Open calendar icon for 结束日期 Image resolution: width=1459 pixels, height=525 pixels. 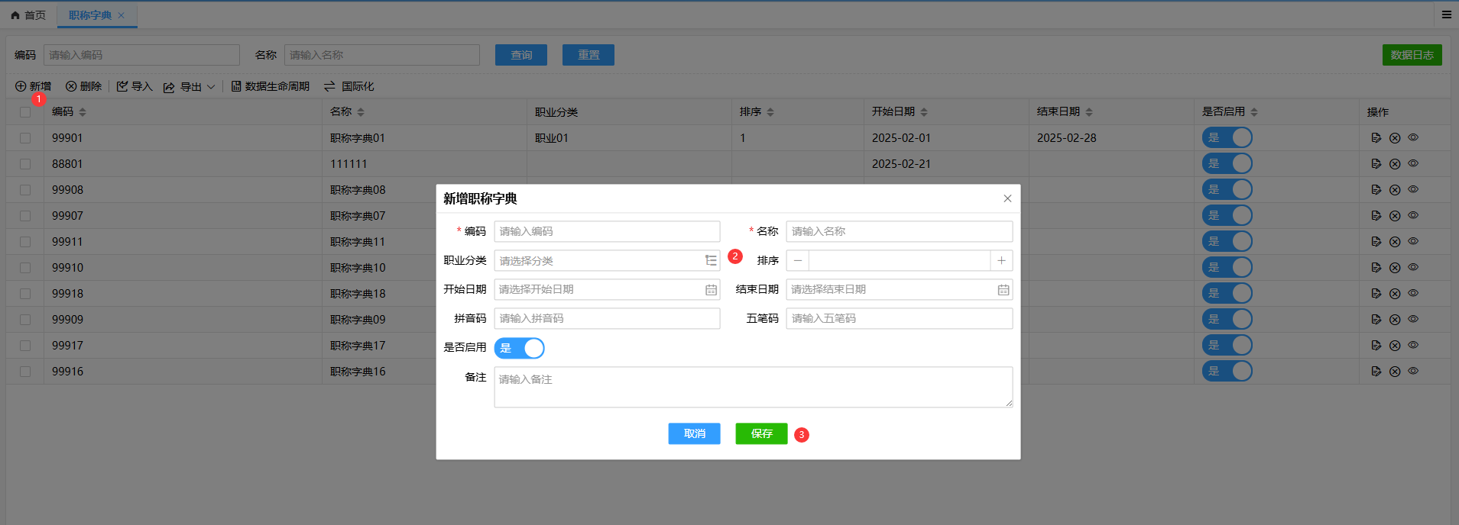[1003, 290]
